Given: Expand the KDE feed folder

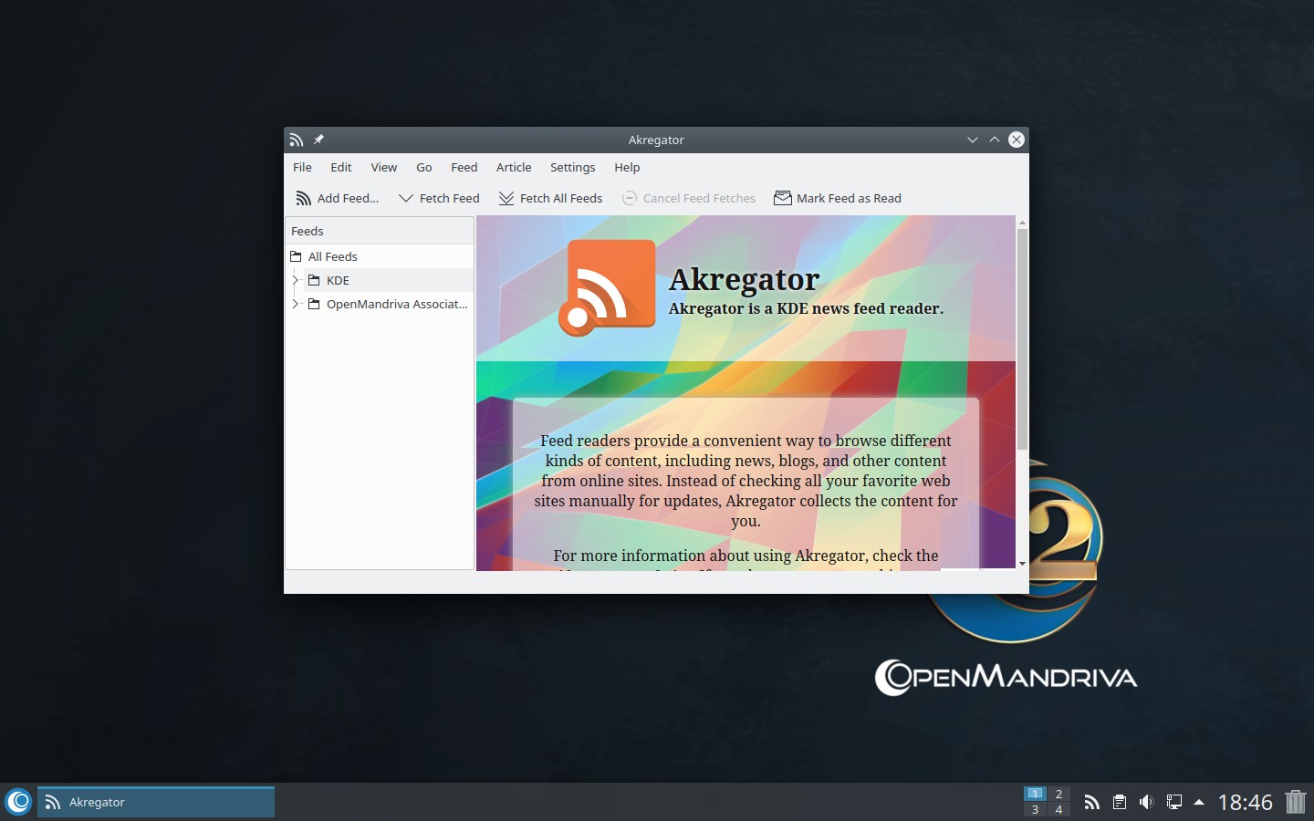Looking at the screenshot, I should (x=295, y=280).
